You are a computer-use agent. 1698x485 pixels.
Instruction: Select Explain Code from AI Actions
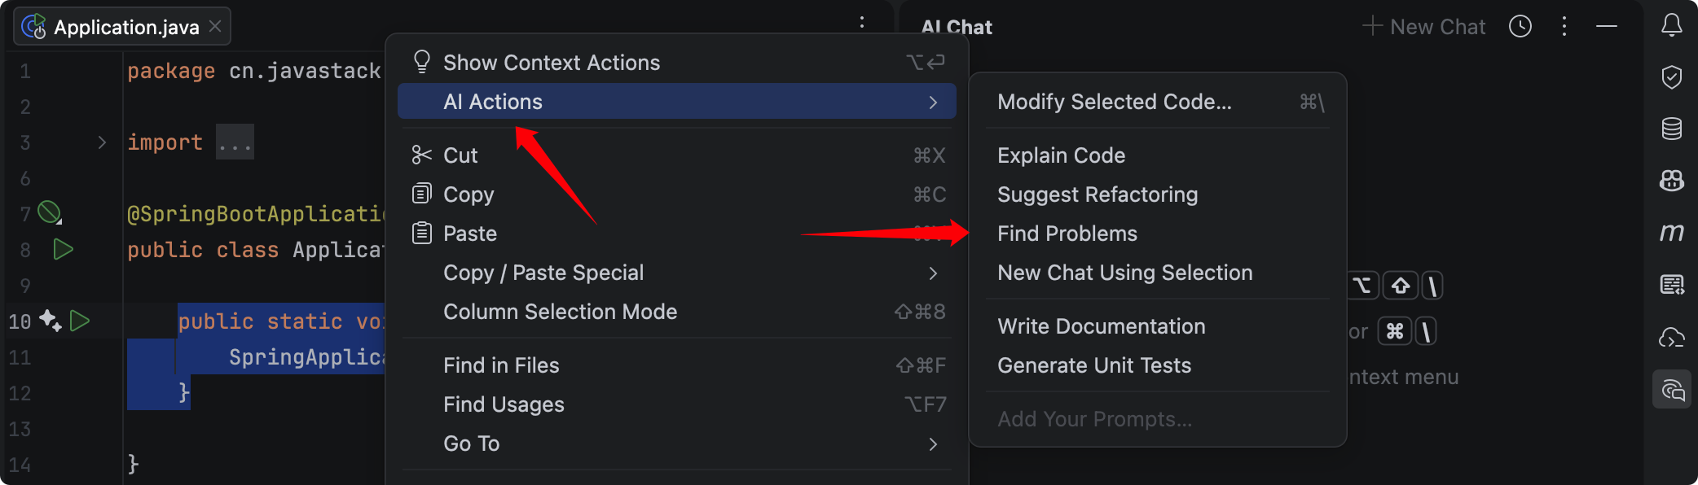(1061, 155)
